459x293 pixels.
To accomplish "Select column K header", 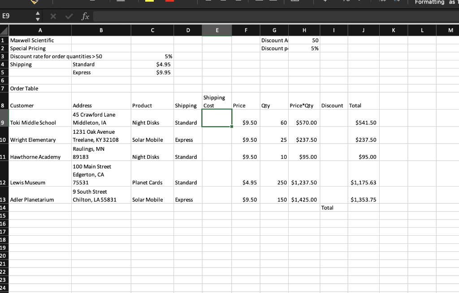I will click(394, 30).
